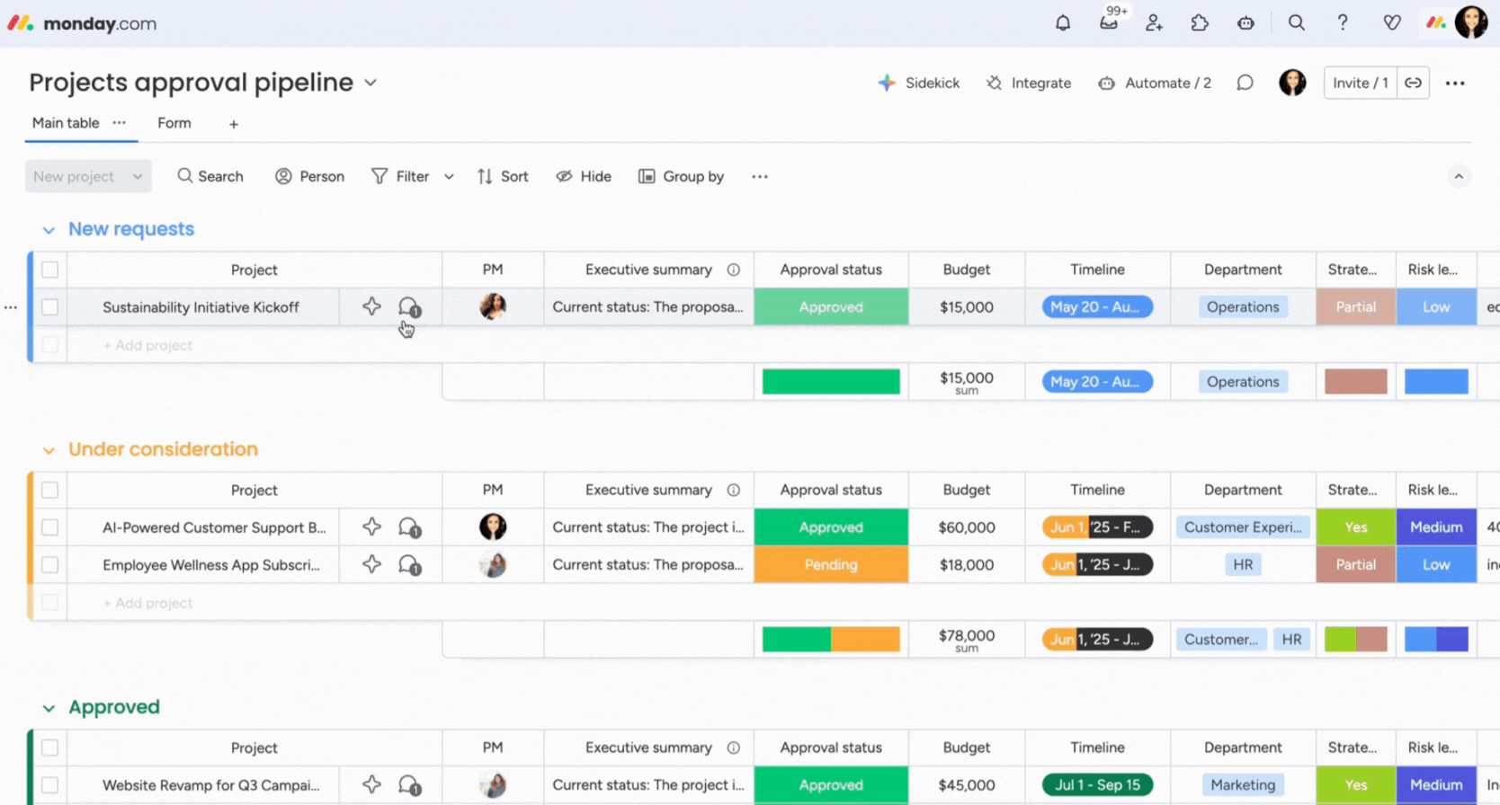Collapse the Approved group
This screenshot has width=1500, height=805.
(49, 708)
